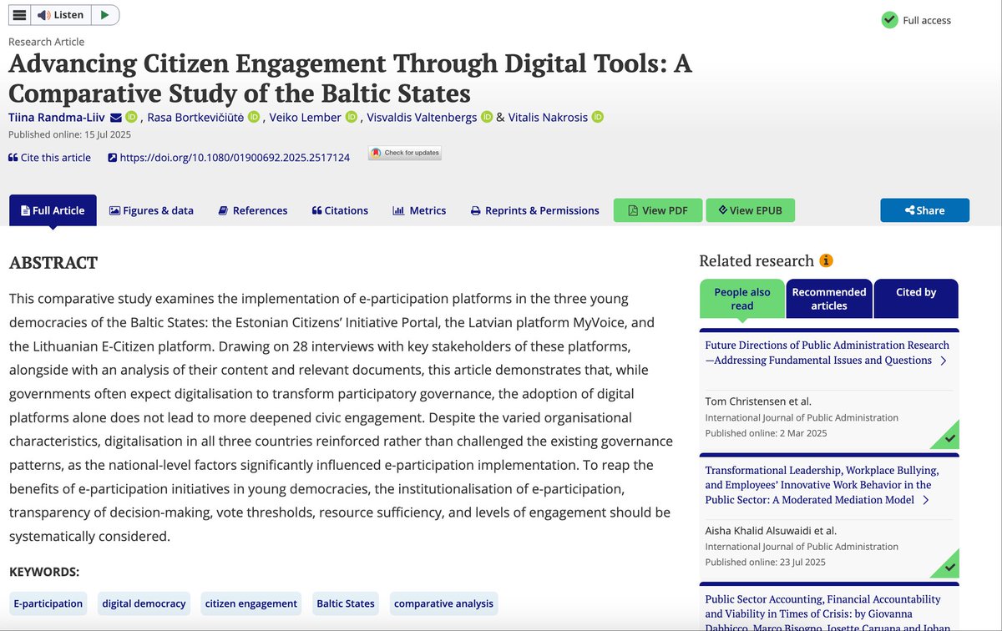Viewport: 1002px width, 631px height.
Task: Click the Baltic States keyword tag
Action: click(346, 603)
